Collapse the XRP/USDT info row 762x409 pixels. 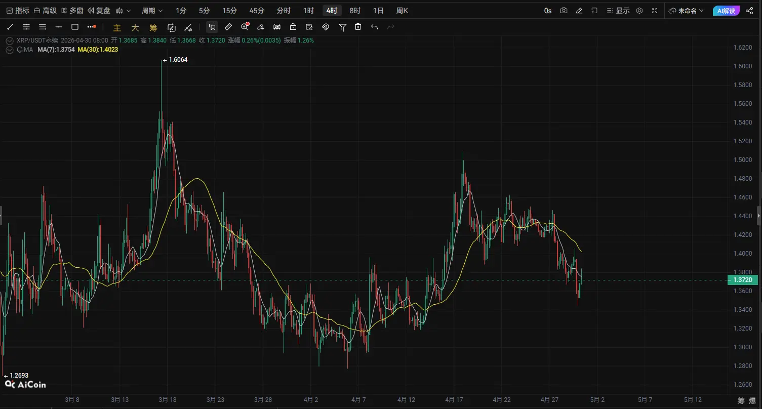click(9, 40)
